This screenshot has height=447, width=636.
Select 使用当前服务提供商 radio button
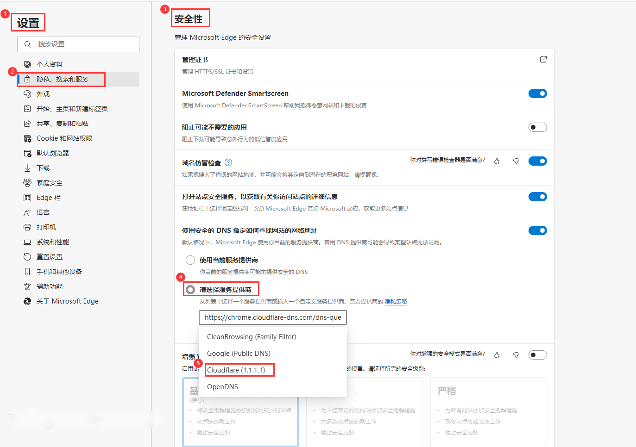[x=190, y=260]
